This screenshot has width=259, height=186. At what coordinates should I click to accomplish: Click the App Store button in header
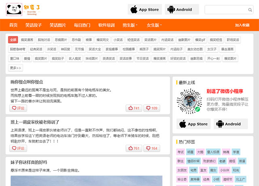tap(145, 9)
